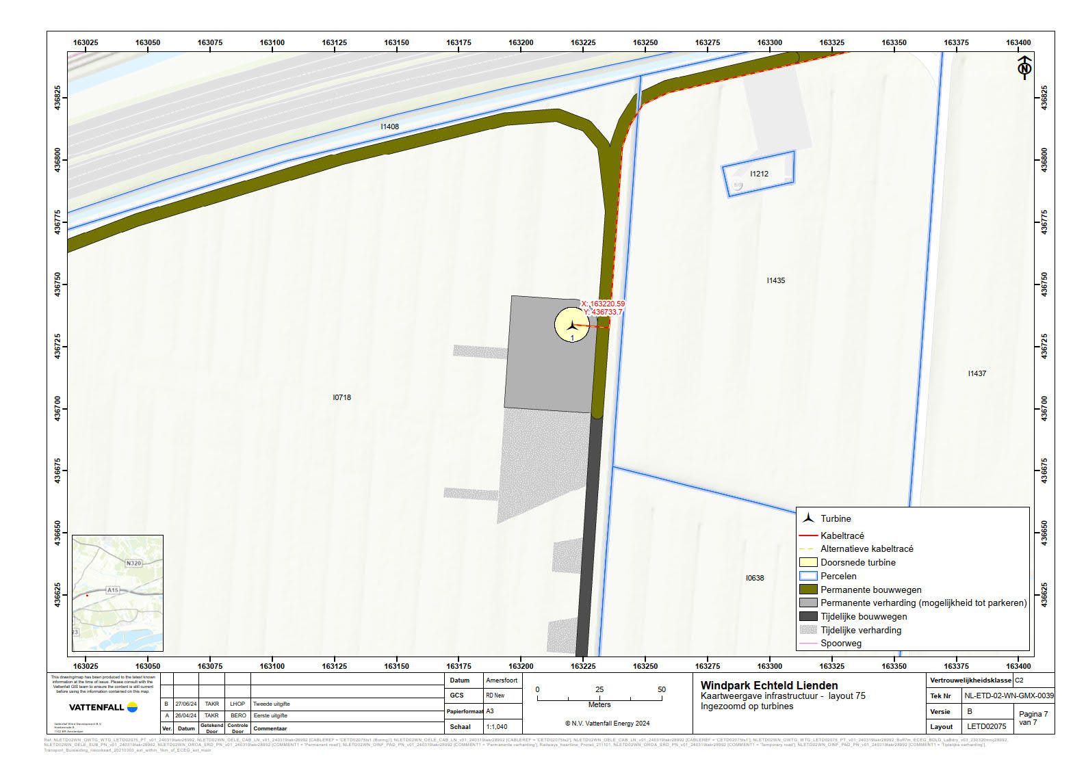
Task: Click the Turbine icon in the legend
Action: tap(808, 518)
